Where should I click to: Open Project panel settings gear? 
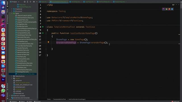click(34, 2)
